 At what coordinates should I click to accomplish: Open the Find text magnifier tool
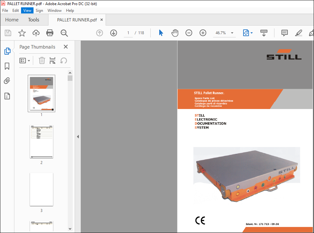click(x=64, y=33)
